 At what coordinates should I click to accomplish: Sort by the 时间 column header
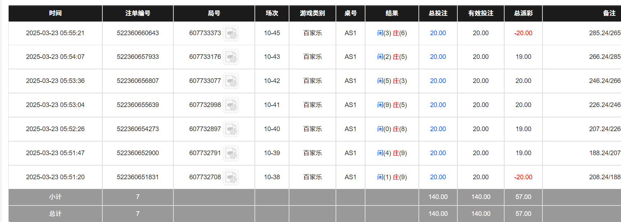pyautogui.click(x=55, y=13)
